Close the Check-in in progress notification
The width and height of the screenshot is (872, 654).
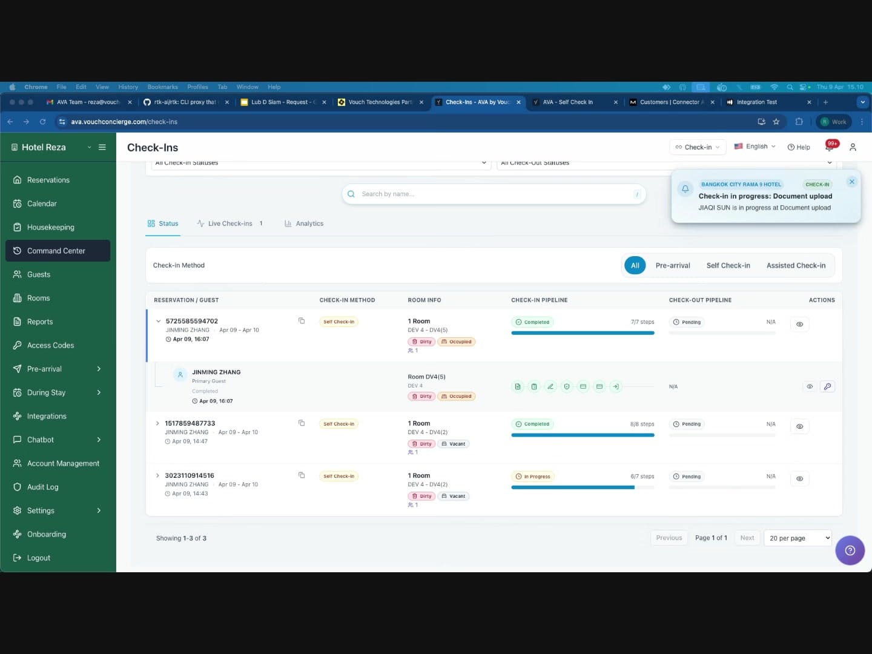(x=851, y=182)
